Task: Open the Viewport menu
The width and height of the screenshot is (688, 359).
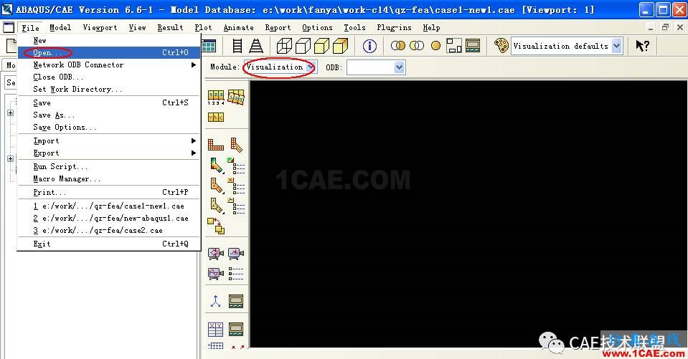Action: click(x=100, y=28)
